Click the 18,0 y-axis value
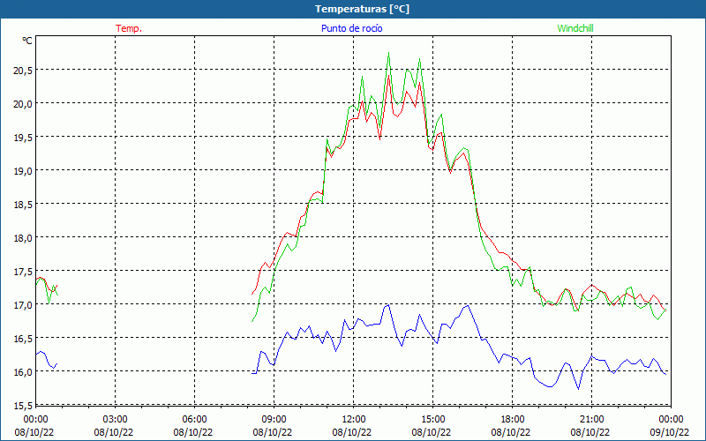 coord(22,237)
